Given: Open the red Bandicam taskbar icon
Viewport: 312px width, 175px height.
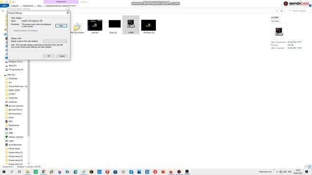Looking at the screenshot, I should 179,172.
